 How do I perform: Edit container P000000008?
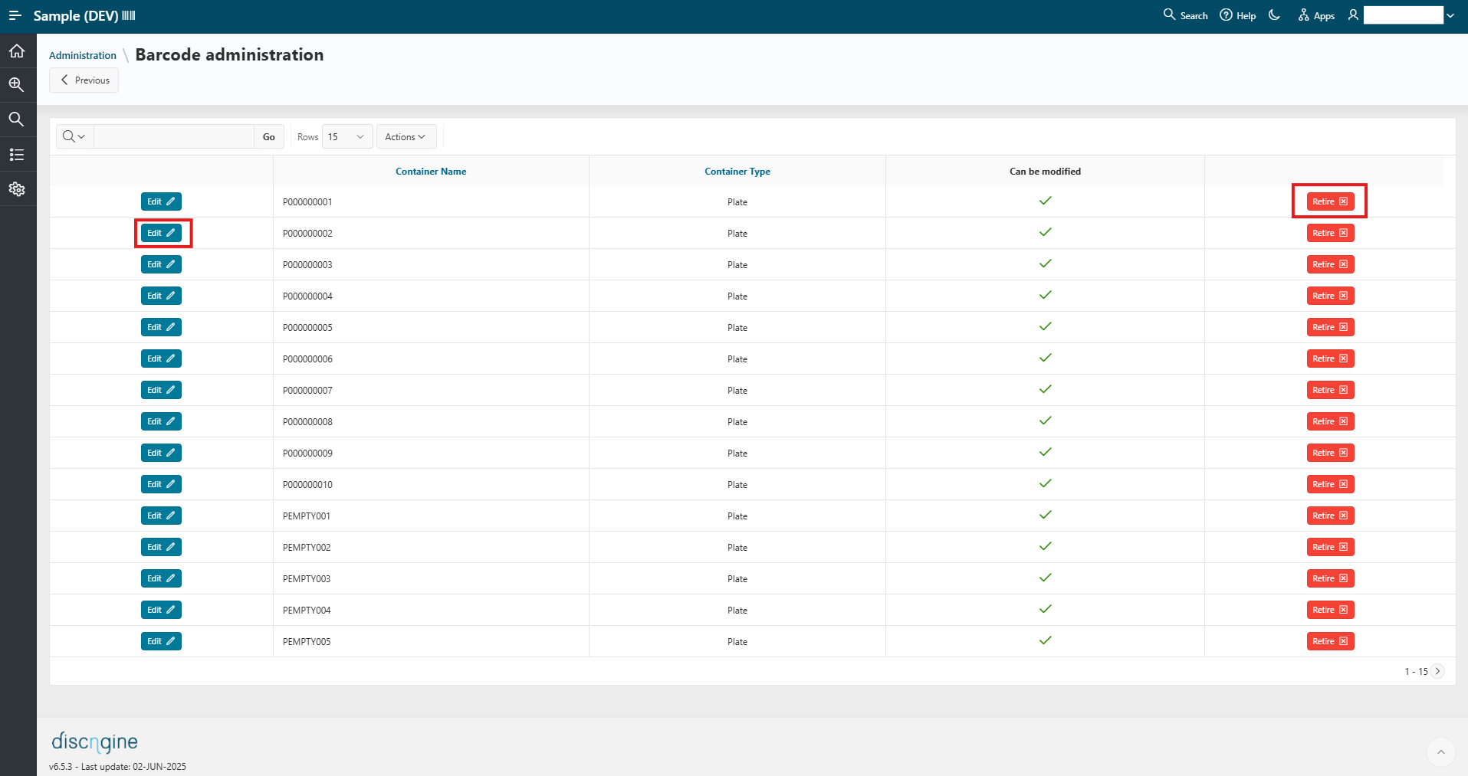(x=161, y=421)
